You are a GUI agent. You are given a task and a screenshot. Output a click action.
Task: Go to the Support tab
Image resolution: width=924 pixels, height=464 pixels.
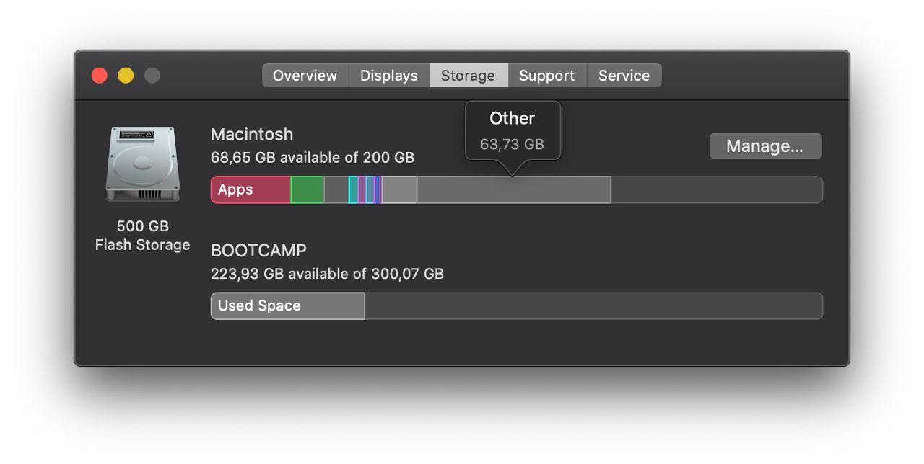[x=547, y=76]
